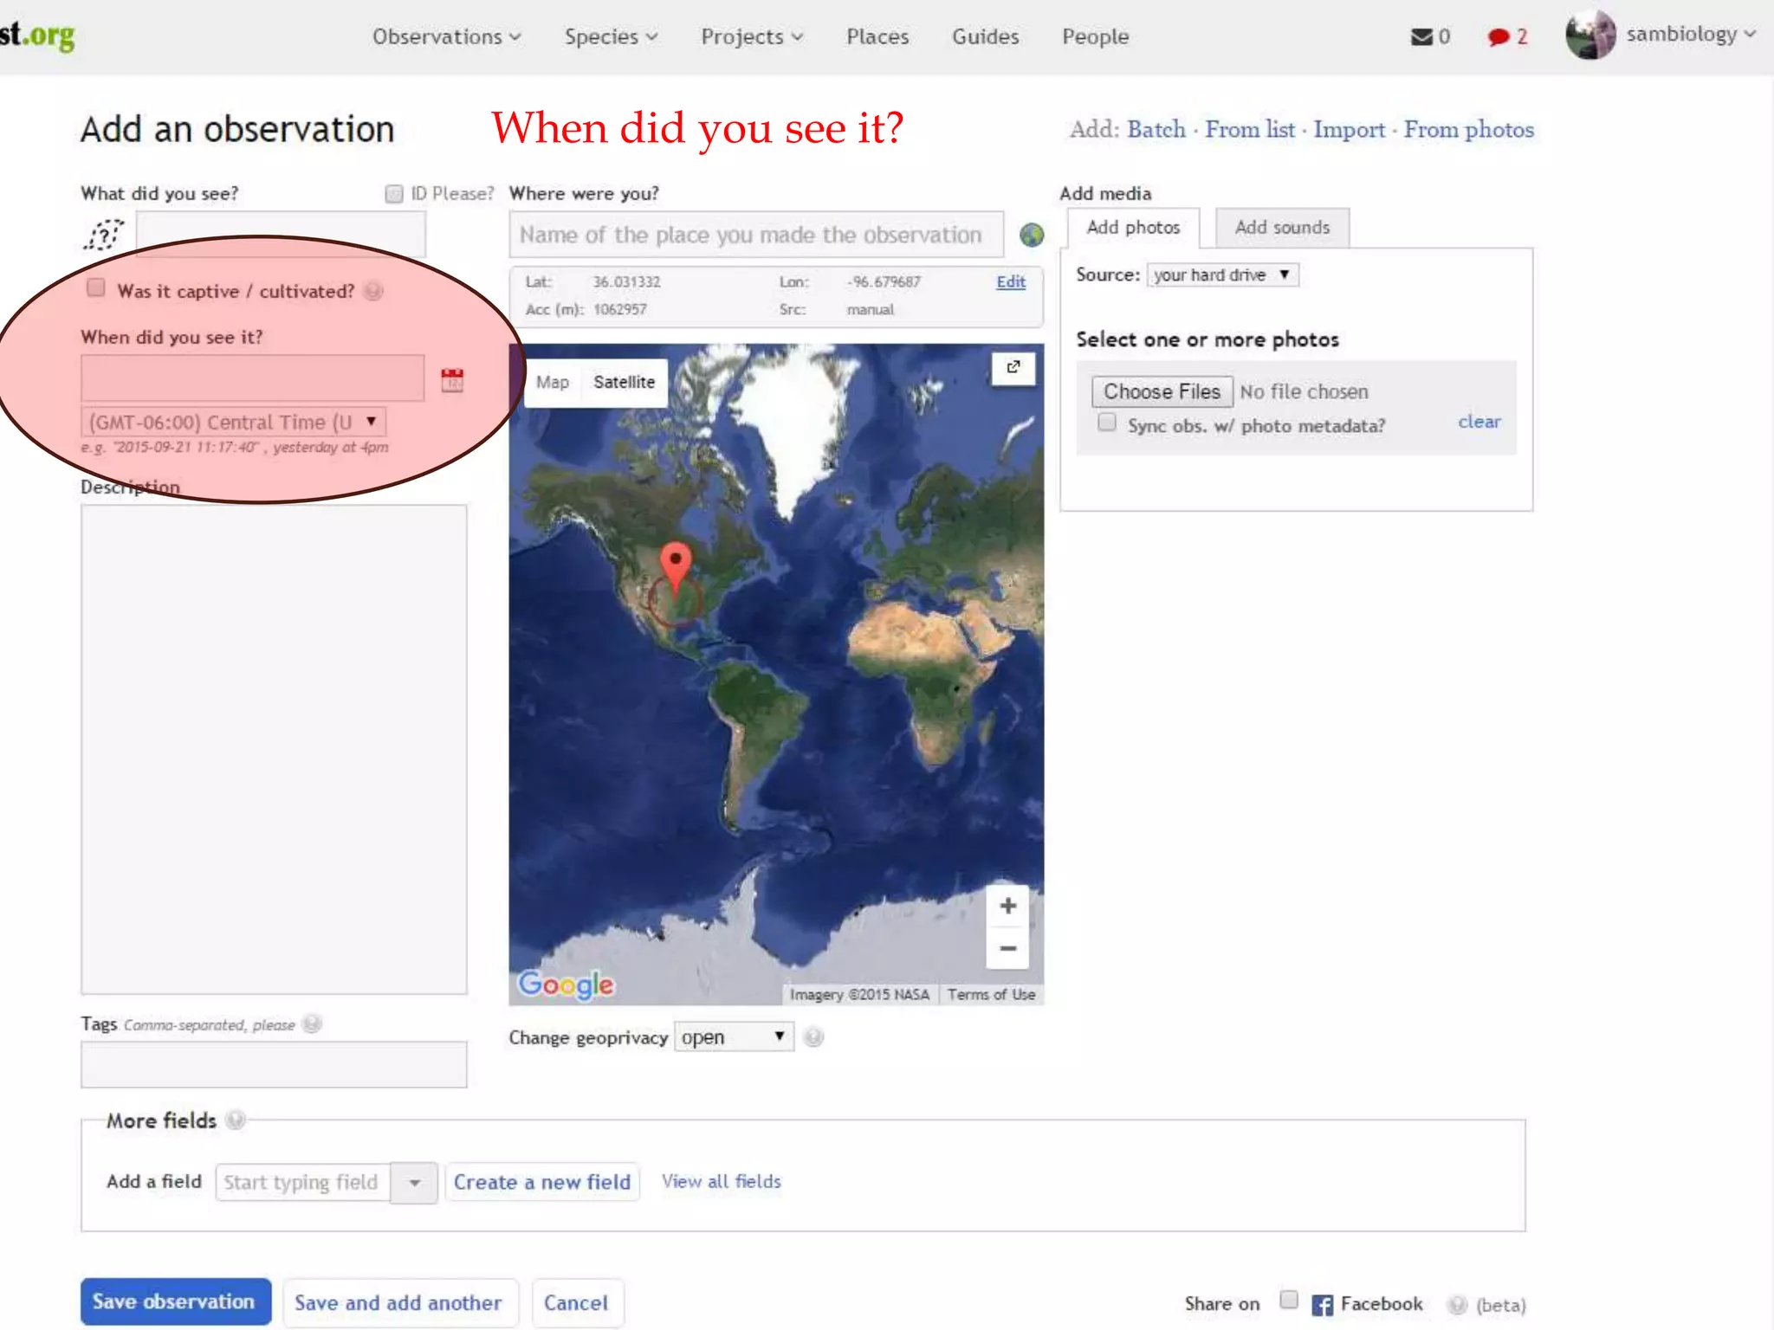Click the map fullscreen expand icon
Image resolution: width=1774 pixels, height=1330 pixels.
tap(1013, 367)
